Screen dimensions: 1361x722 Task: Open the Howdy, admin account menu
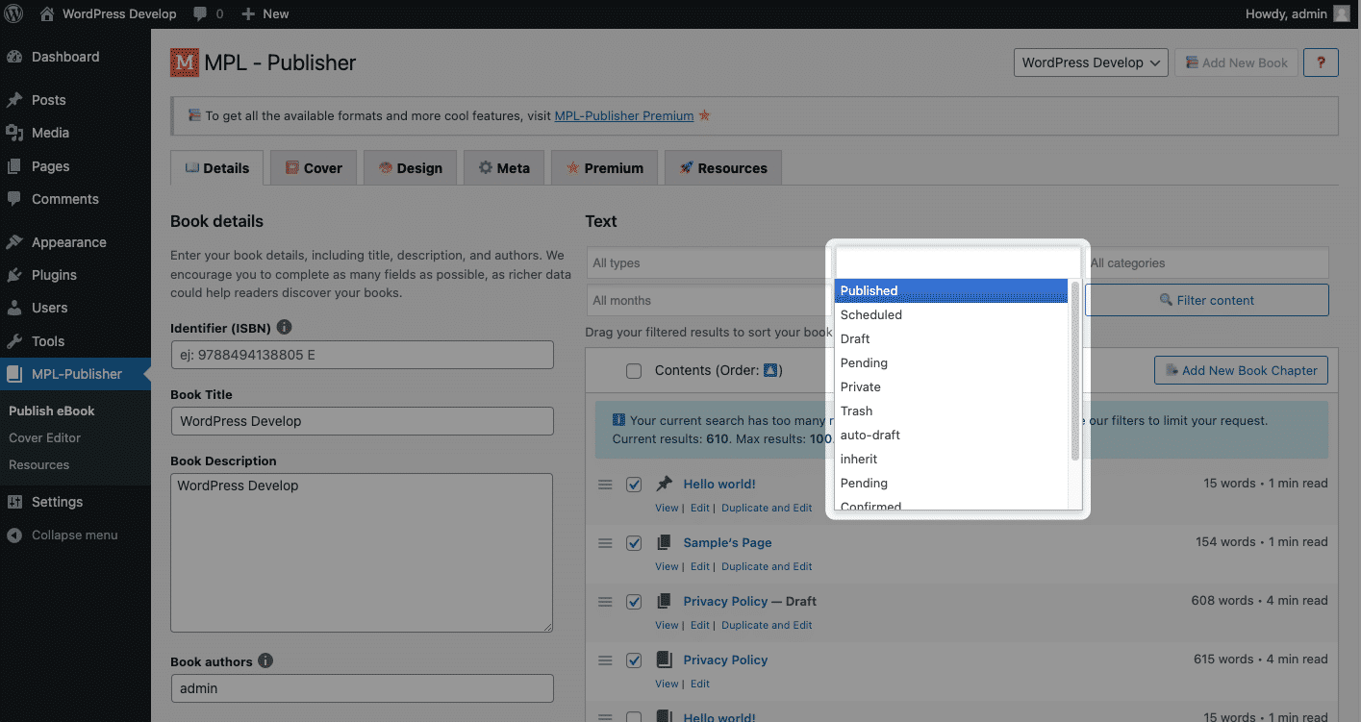pyautogui.click(x=1298, y=13)
